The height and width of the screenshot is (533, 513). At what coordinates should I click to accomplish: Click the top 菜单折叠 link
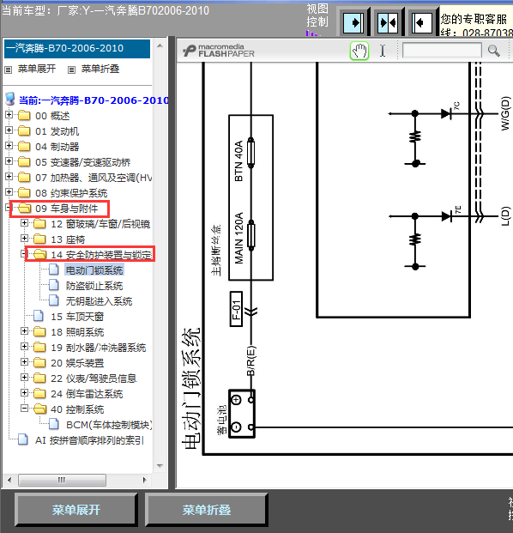(x=100, y=69)
